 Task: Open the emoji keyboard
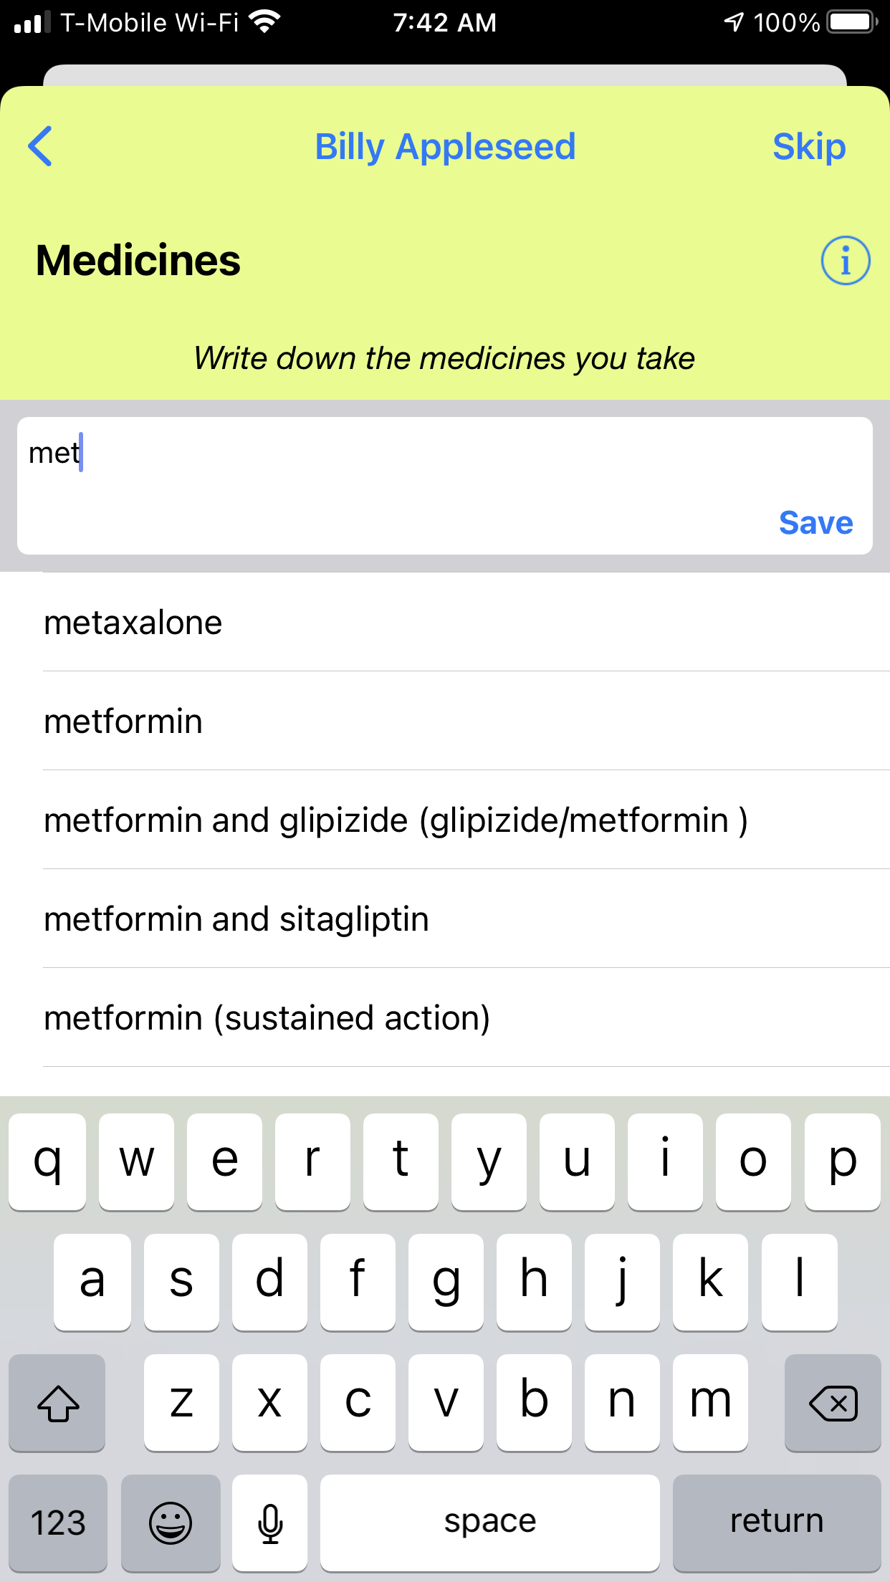(171, 1523)
